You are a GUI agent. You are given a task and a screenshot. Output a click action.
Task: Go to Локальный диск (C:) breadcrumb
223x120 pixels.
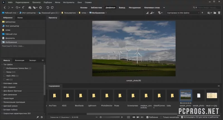(50, 13)
